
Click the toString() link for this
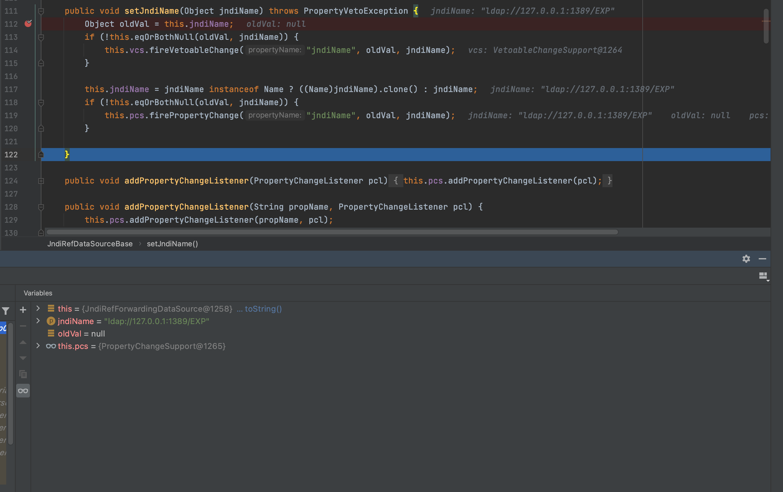pyautogui.click(x=263, y=309)
